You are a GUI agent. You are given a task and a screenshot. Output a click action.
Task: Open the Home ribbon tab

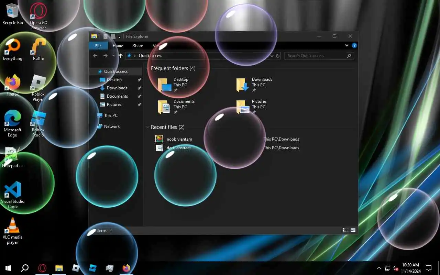(118, 46)
